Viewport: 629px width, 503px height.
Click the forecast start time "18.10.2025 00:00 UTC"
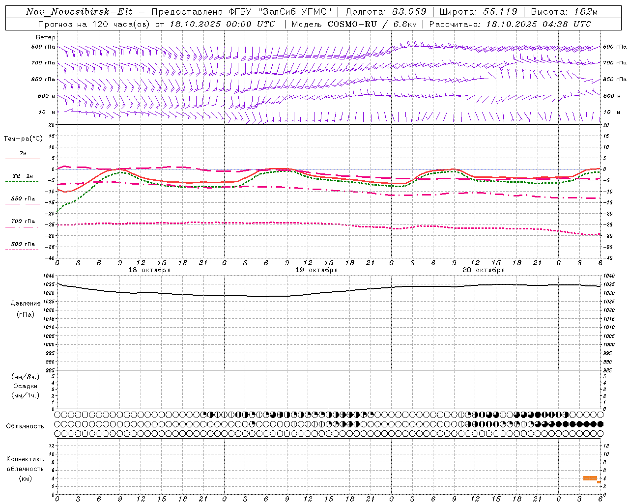tap(222, 24)
